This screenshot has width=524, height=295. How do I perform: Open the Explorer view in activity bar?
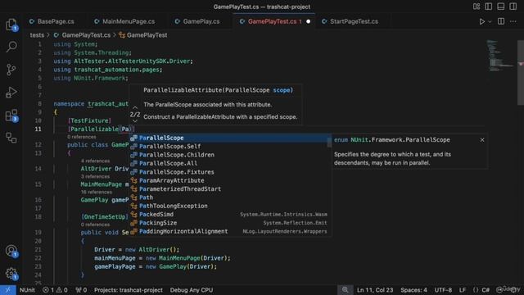tap(11, 25)
